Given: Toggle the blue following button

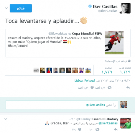Looking at the screenshot, I should pos(21,8).
